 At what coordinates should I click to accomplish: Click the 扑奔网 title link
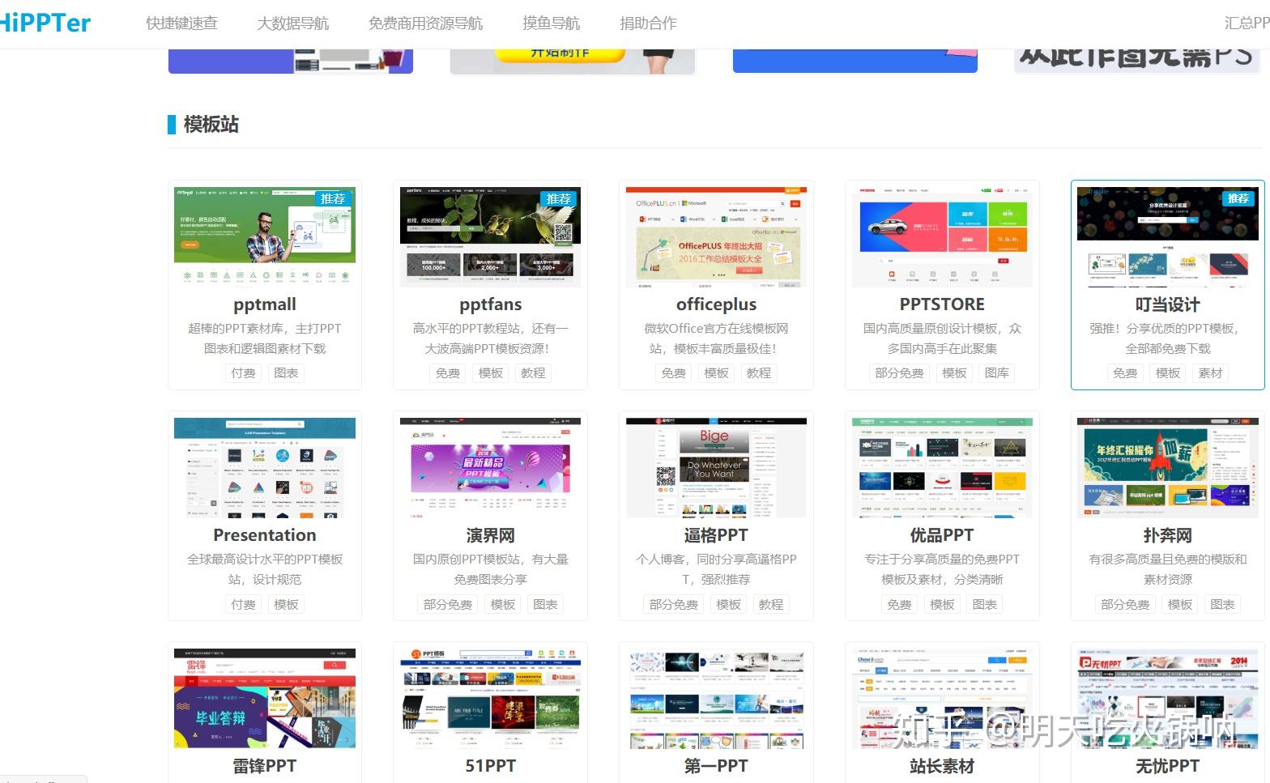[1167, 535]
